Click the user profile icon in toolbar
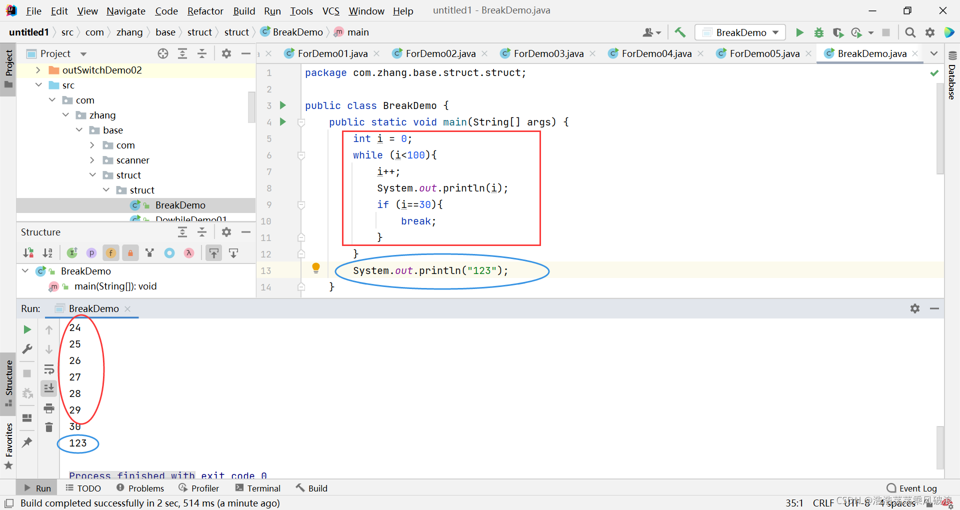This screenshot has height=510, width=960. (651, 32)
